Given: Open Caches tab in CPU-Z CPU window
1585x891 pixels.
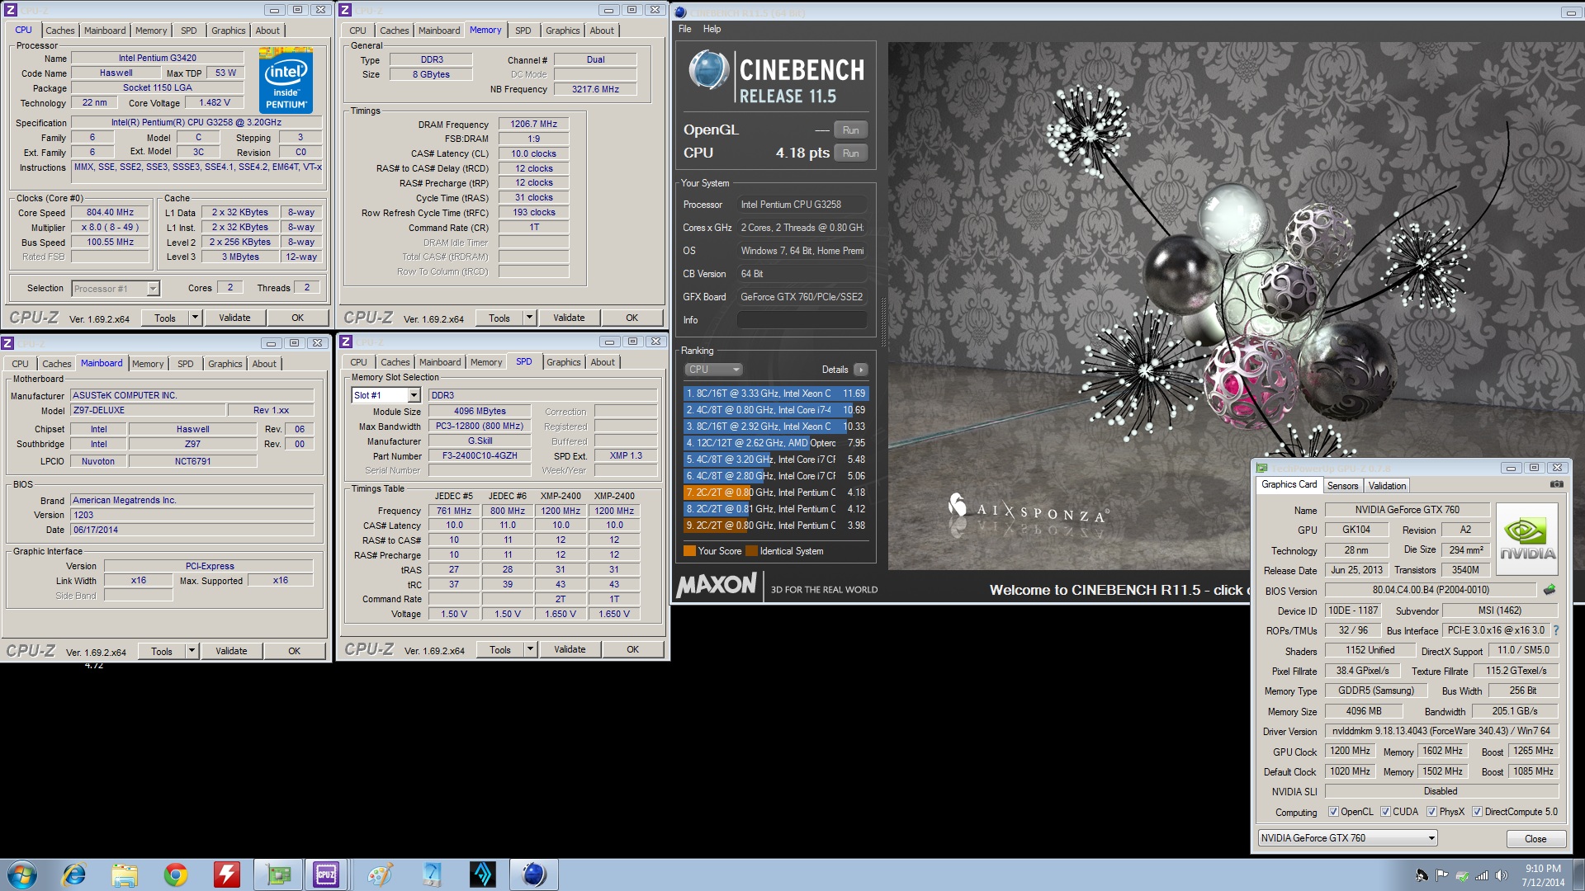Looking at the screenshot, I should point(60,31).
